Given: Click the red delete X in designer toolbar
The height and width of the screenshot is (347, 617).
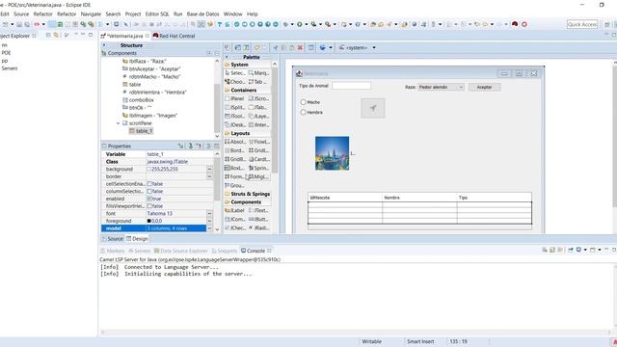Looking at the screenshot, I should [x=300, y=47].
